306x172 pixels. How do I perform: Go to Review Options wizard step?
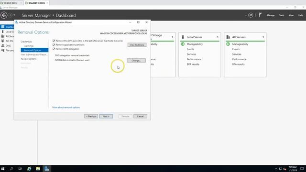[29, 59]
